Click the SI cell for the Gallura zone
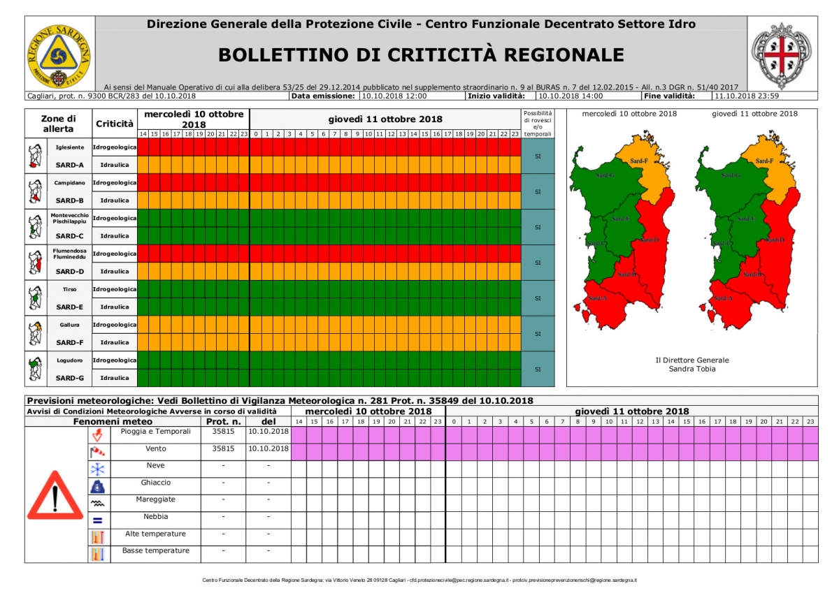The width and height of the screenshot is (839, 593). (538, 334)
